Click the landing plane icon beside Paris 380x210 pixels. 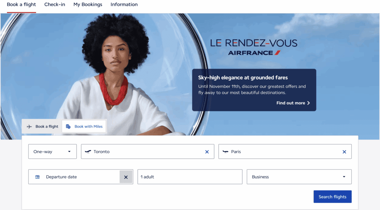(225, 152)
